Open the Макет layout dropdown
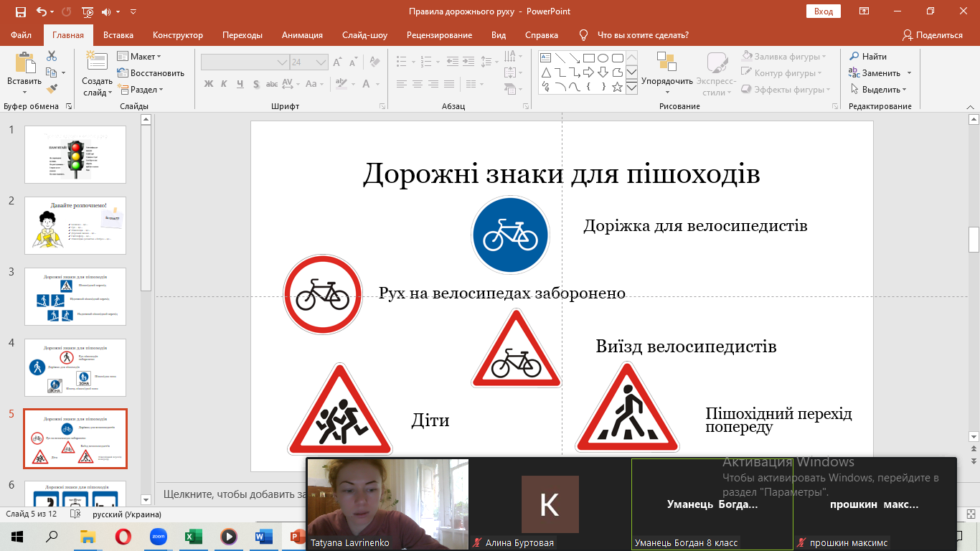This screenshot has height=551, width=980. coord(140,56)
